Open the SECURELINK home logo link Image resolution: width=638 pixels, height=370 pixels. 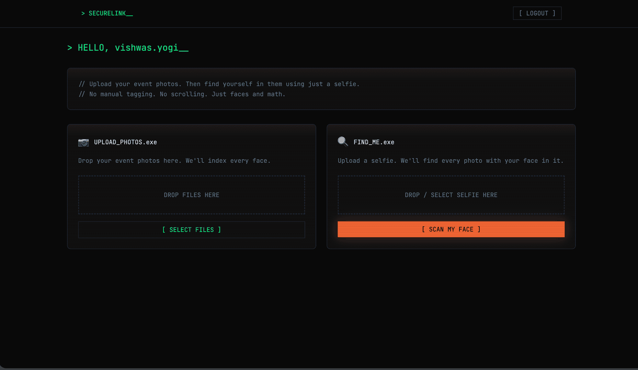pos(107,13)
